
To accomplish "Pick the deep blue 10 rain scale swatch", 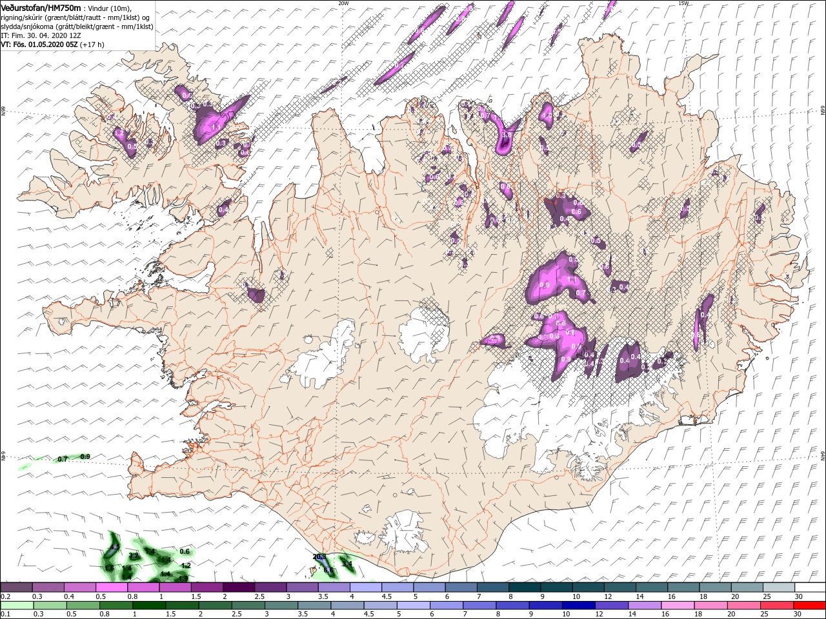I will tap(578, 605).
